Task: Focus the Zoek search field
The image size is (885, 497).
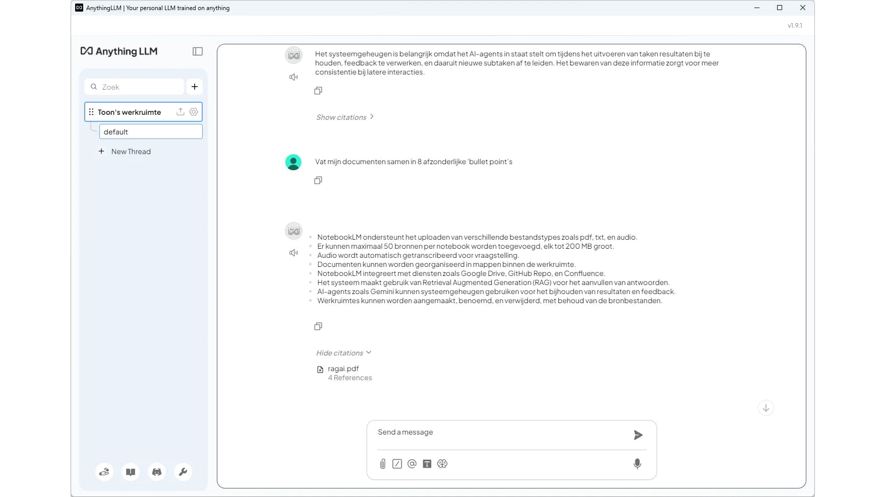Action: tap(134, 87)
